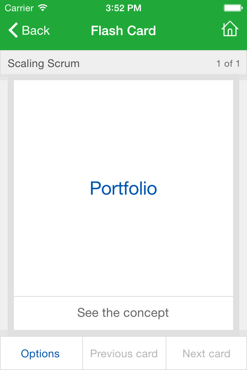Screen dimensions: 247x370
Task: Tap empty green bar right of Flash Card title
Action: coord(189,30)
